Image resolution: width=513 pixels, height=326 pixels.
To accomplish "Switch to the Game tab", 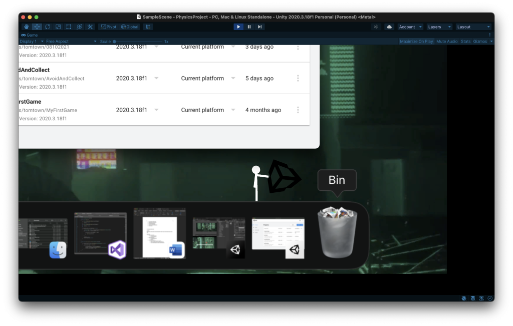I will click(30, 35).
